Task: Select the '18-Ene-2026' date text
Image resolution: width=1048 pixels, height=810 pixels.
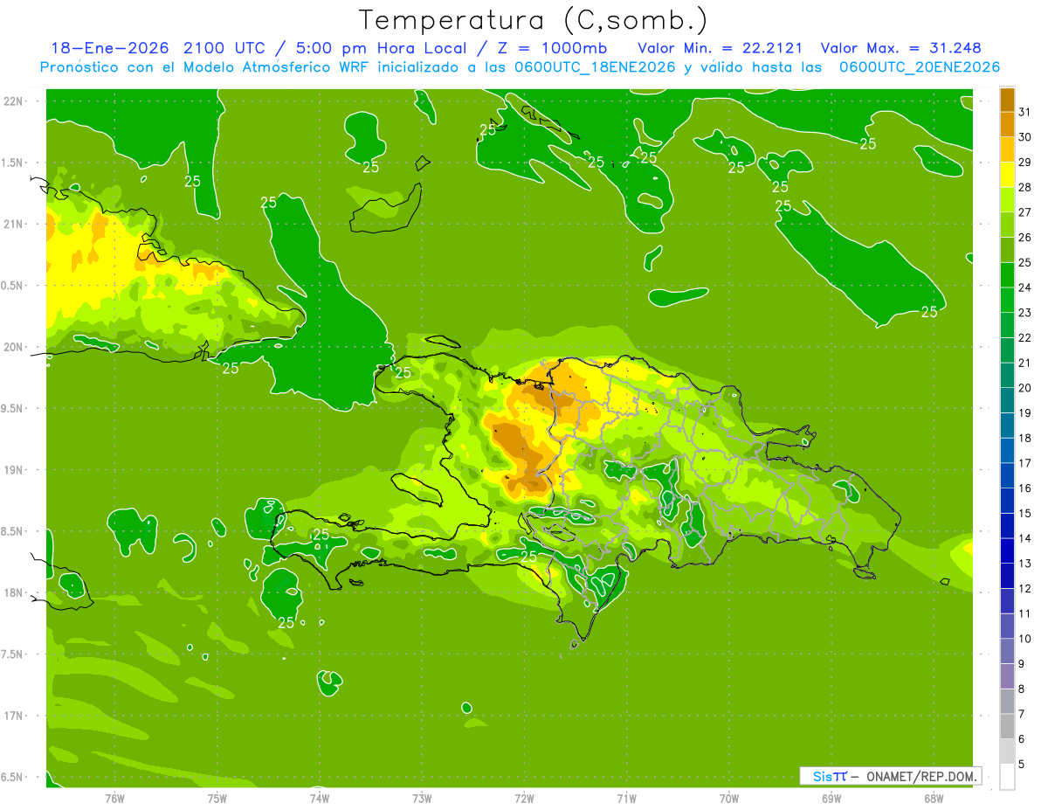Action: [x=110, y=47]
